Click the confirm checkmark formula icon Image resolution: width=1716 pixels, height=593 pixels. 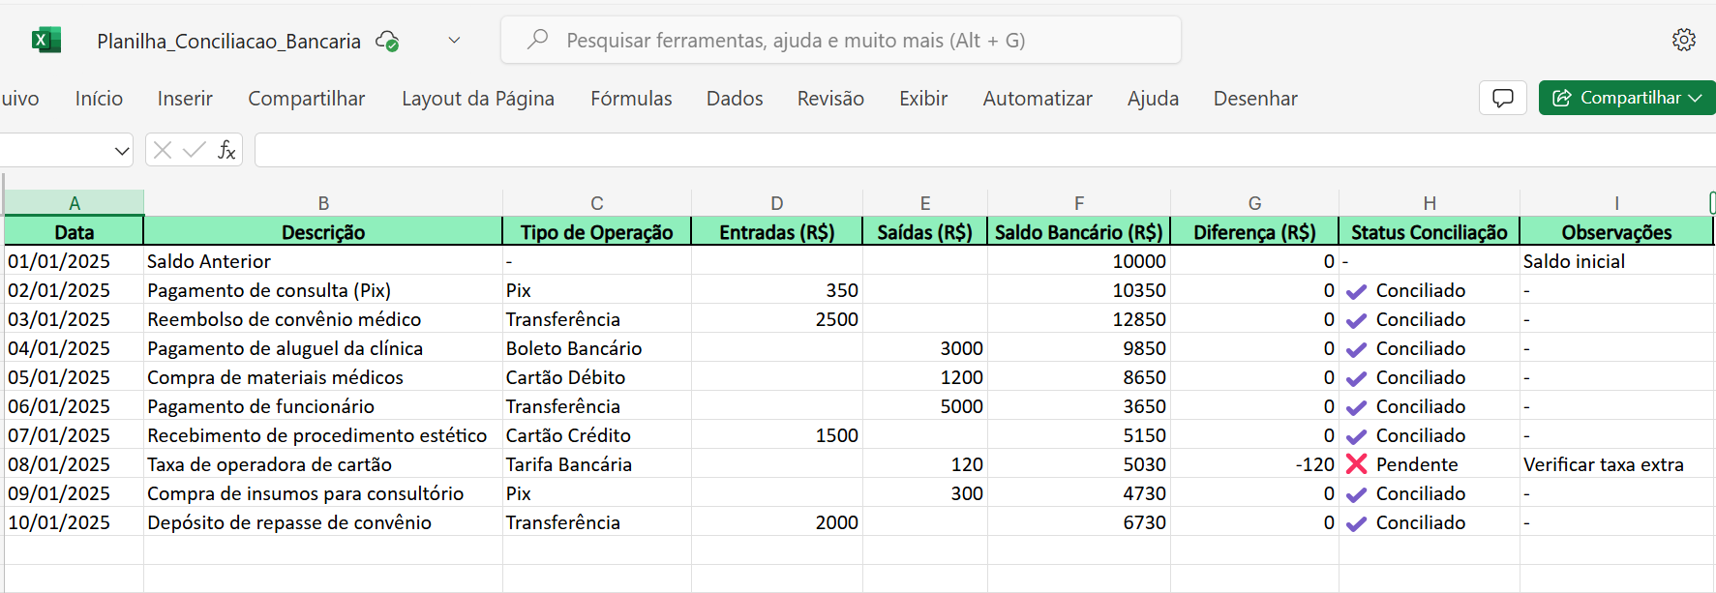[x=195, y=150]
